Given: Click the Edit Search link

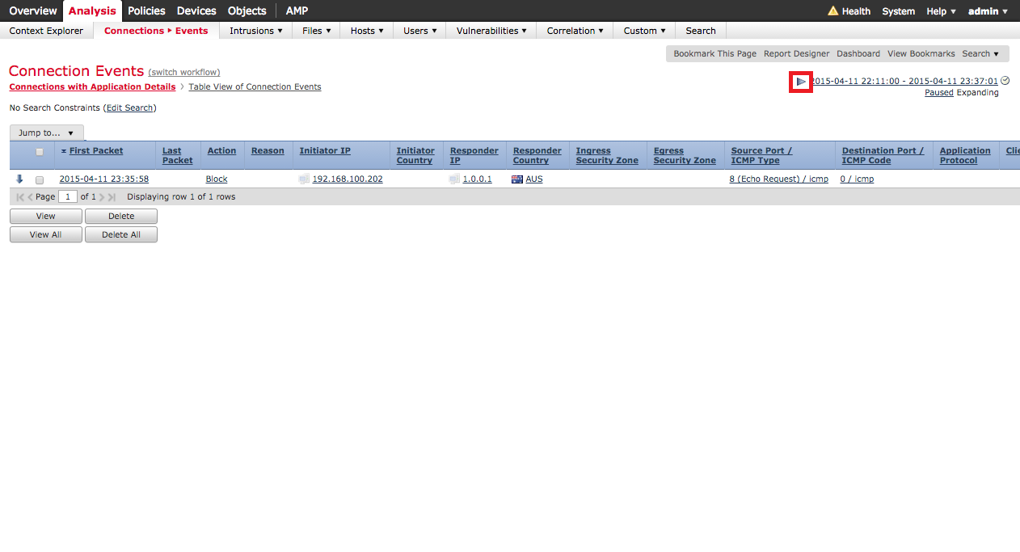Looking at the screenshot, I should tap(129, 108).
